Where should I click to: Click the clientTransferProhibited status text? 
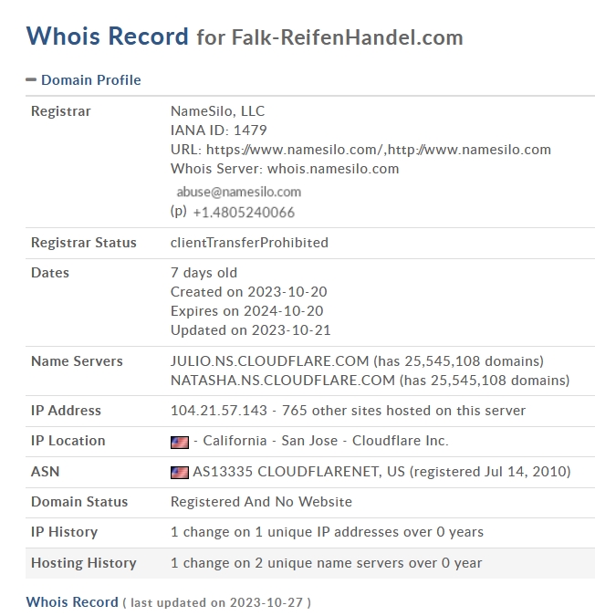click(x=249, y=243)
